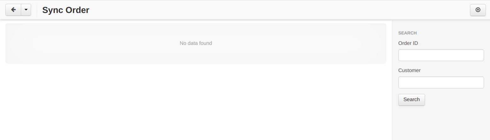Place cursor in the text box under Order ID
490x140 pixels.
coord(441,55)
